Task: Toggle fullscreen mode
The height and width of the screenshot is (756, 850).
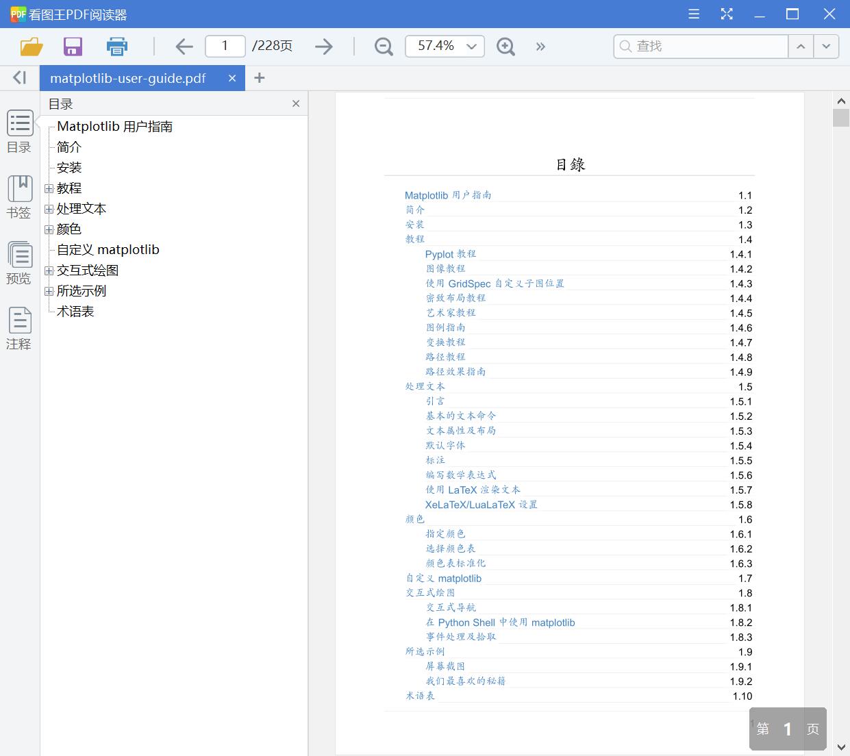Action: coord(727,14)
